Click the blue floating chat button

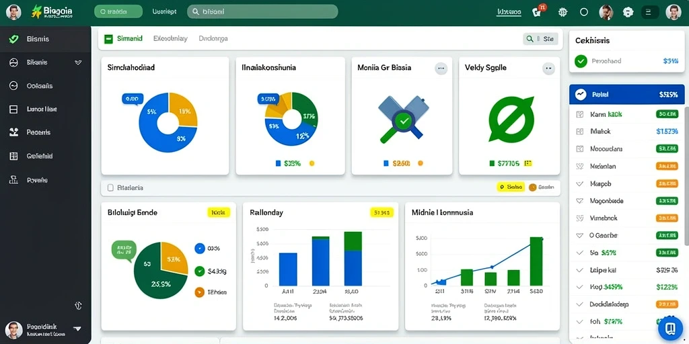click(670, 328)
